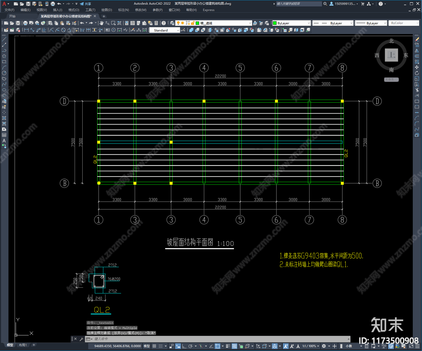422x351 pixels.
Task: Click the Autodesk App Store cart icon
Action: 363,4
